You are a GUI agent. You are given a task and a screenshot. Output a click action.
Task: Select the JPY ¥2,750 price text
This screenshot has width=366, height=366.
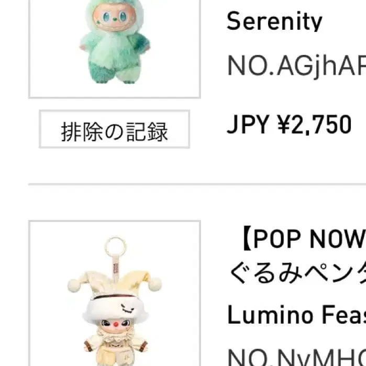coord(289,124)
